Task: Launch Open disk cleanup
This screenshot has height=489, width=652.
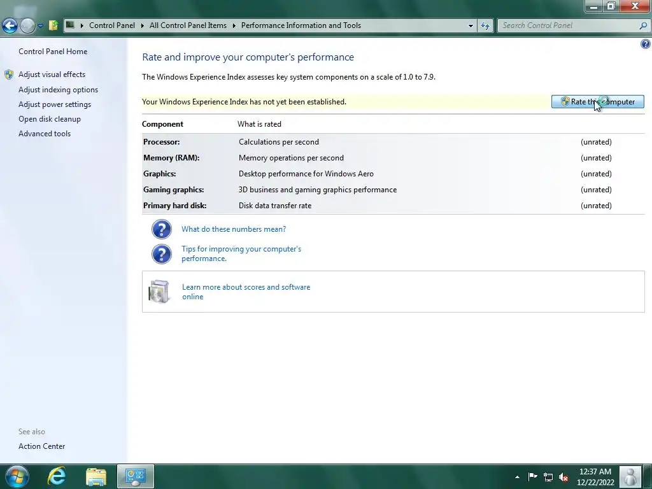Action: [x=50, y=119]
